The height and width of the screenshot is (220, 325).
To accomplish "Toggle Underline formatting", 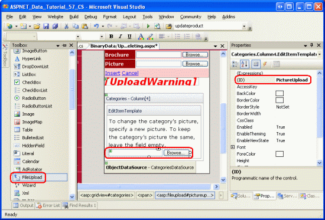I will coord(129,37).
